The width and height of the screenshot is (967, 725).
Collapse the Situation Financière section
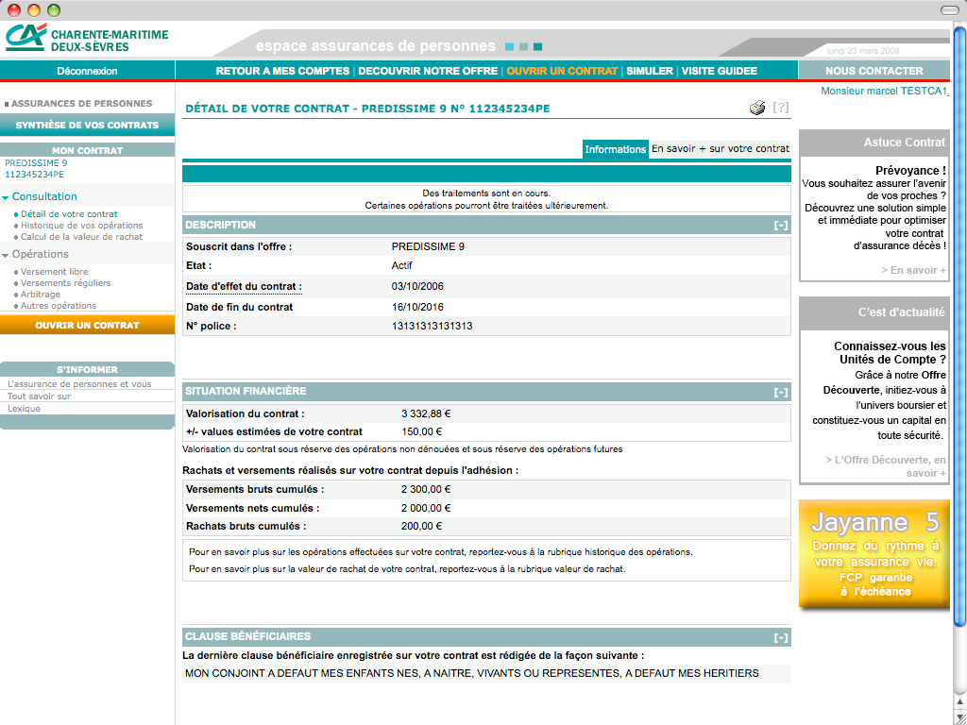[x=781, y=392]
